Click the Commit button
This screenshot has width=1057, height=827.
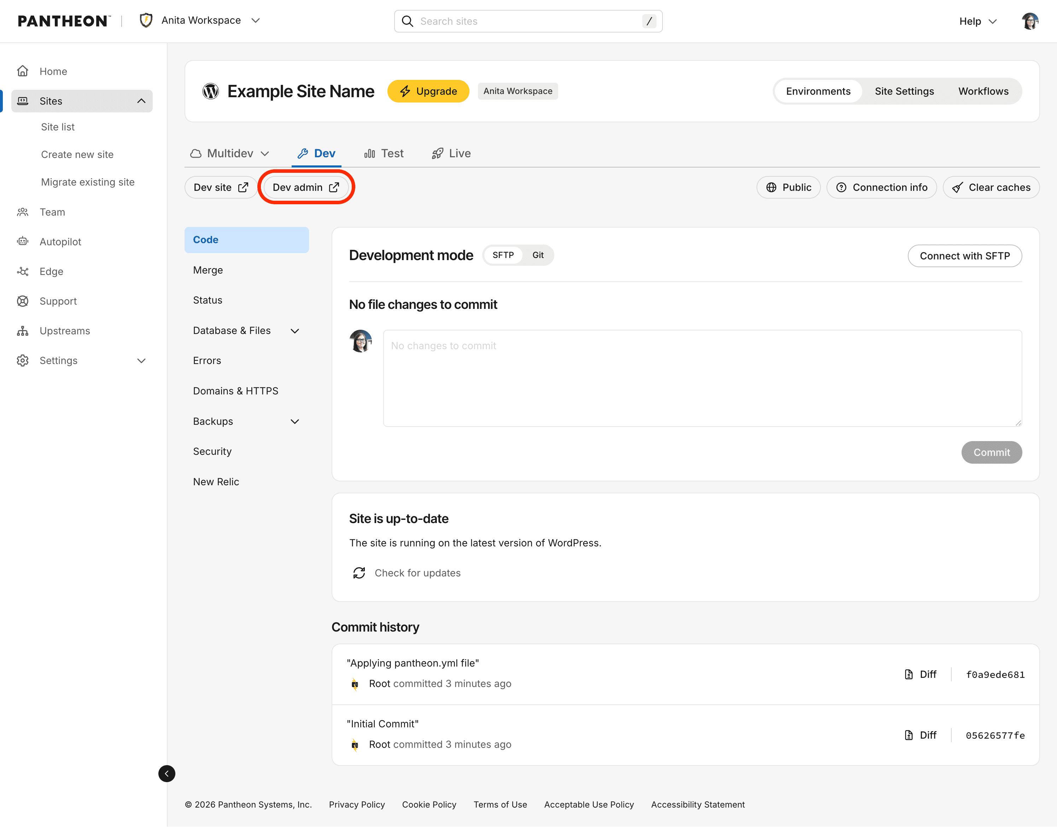tap(992, 452)
